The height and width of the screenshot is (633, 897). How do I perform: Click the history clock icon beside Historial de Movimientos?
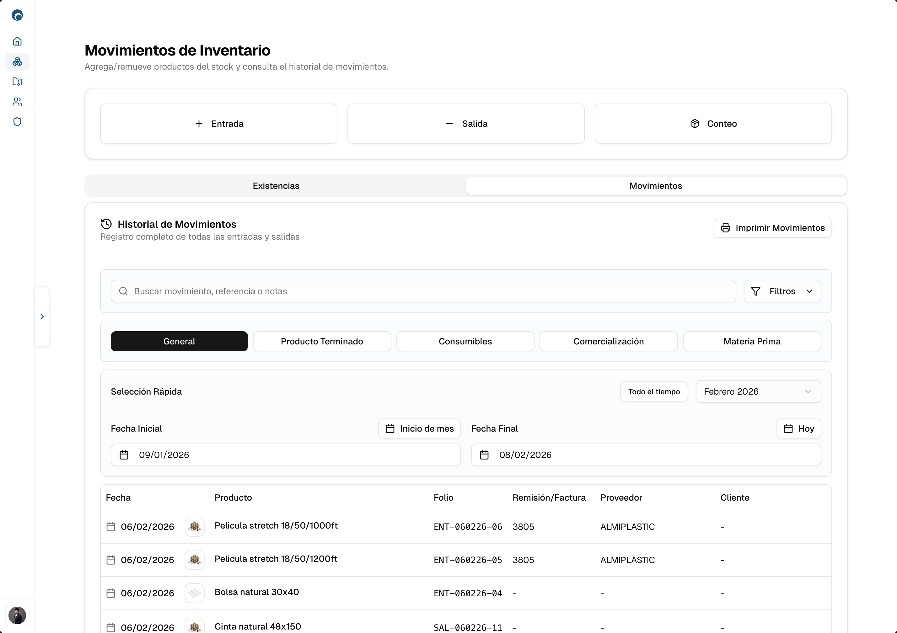point(106,224)
